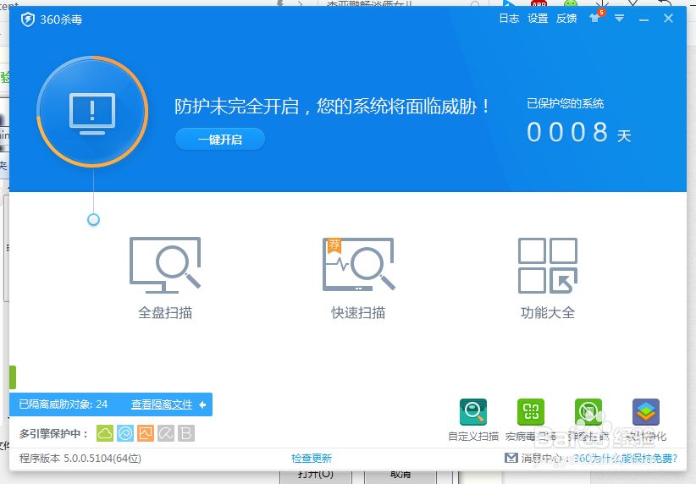Image resolution: width=696 pixels, height=484 pixels.
Task: Open 功能大全 all features
Action: pyautogui.click(x=548, y=278)
